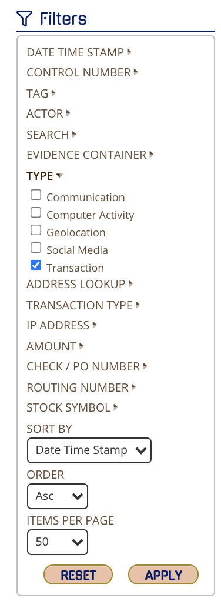
Task: Tick the Geolocation checkbox
Action: (x=36, y=230)
